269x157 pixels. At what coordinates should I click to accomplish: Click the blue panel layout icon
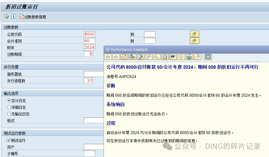tap(173, 57)
